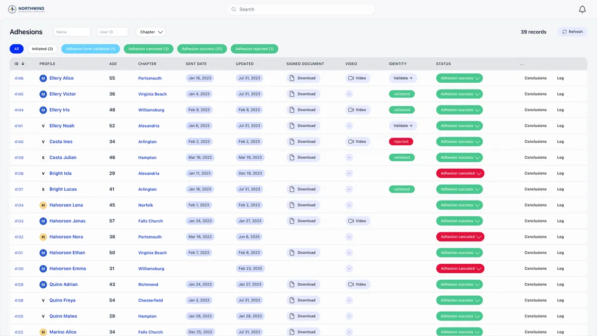This screenshot has height=336, width=597.
Task: Click Ellery Alice's M avatar badge
Action: coord(43,78)
